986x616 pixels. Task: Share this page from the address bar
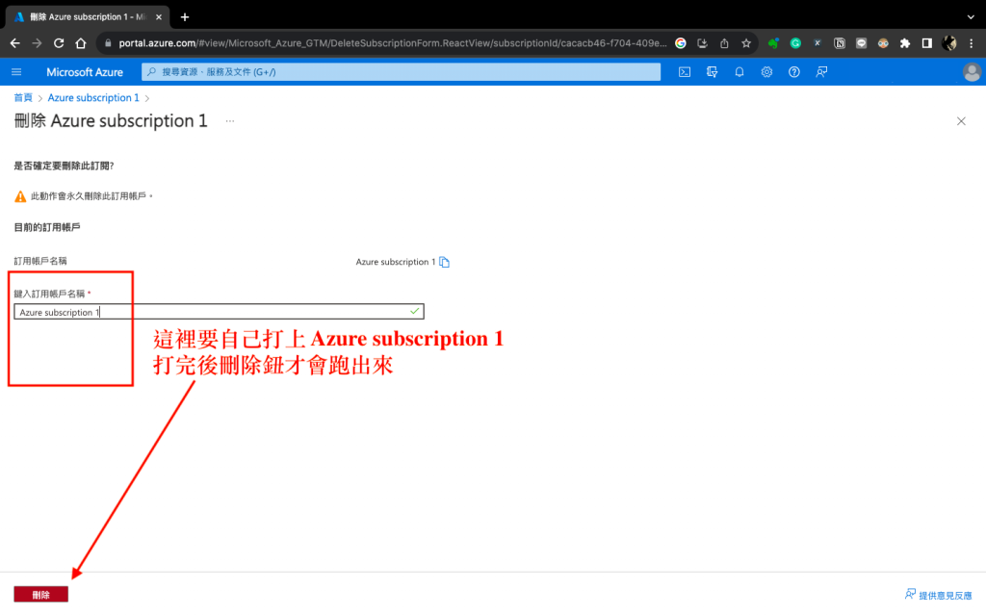pyautogui.click(x=724, y=43)
